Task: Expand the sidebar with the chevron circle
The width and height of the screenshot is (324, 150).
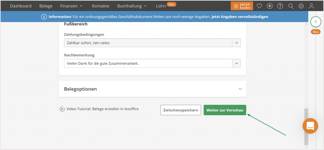Action: tap(316, 22)
